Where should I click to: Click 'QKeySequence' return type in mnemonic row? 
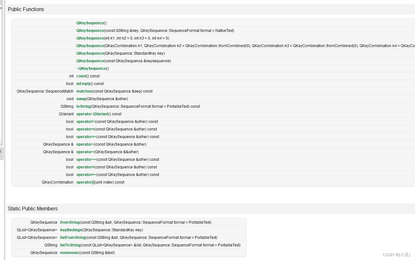tap(44, 253)
